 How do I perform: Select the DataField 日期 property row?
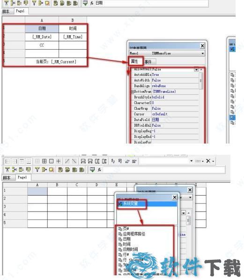pos(165,120)
